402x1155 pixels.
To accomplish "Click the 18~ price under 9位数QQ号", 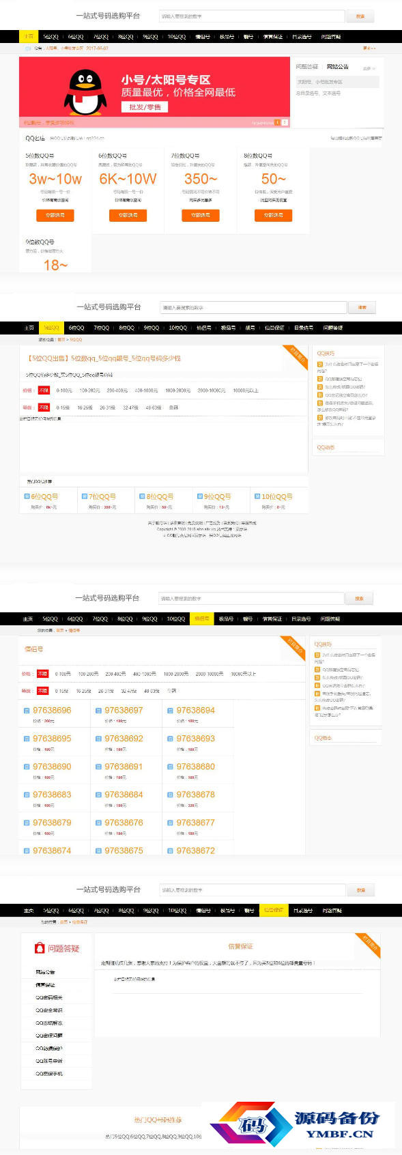I will pos(55,266).
